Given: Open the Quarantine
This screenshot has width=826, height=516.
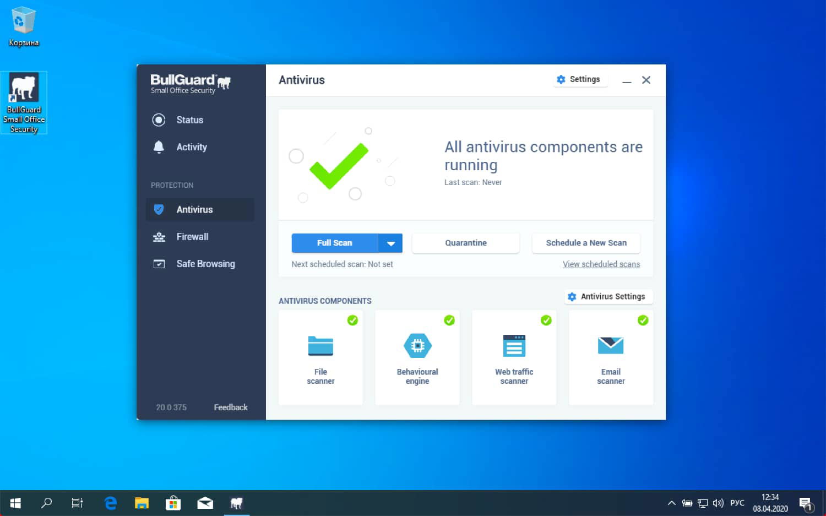Looking at the screenshot, I should pyautogui.click(x=466, y=243).
